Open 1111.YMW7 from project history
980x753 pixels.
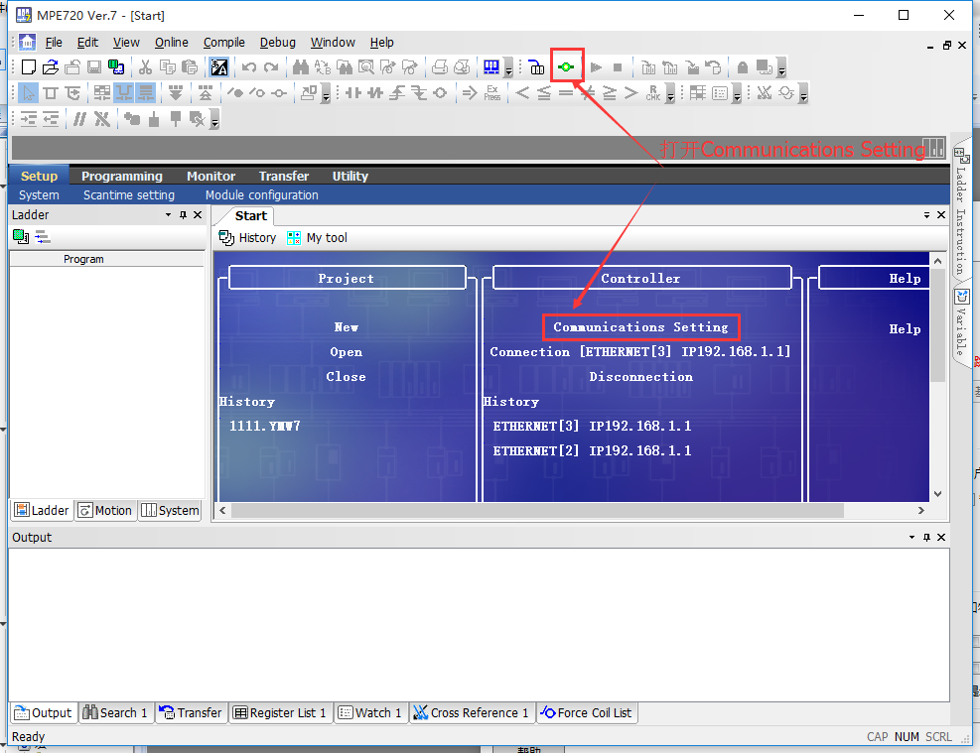[x=265, y=426]
